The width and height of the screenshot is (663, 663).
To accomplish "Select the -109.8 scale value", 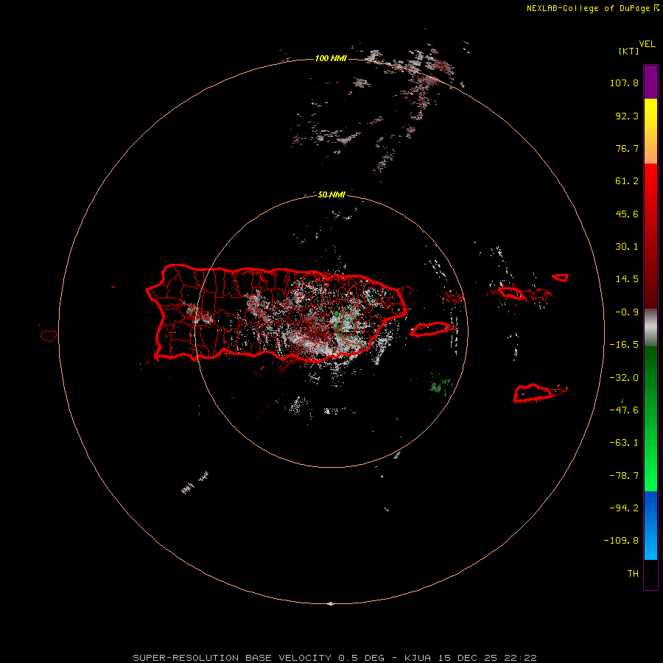I will pos(621,541).
